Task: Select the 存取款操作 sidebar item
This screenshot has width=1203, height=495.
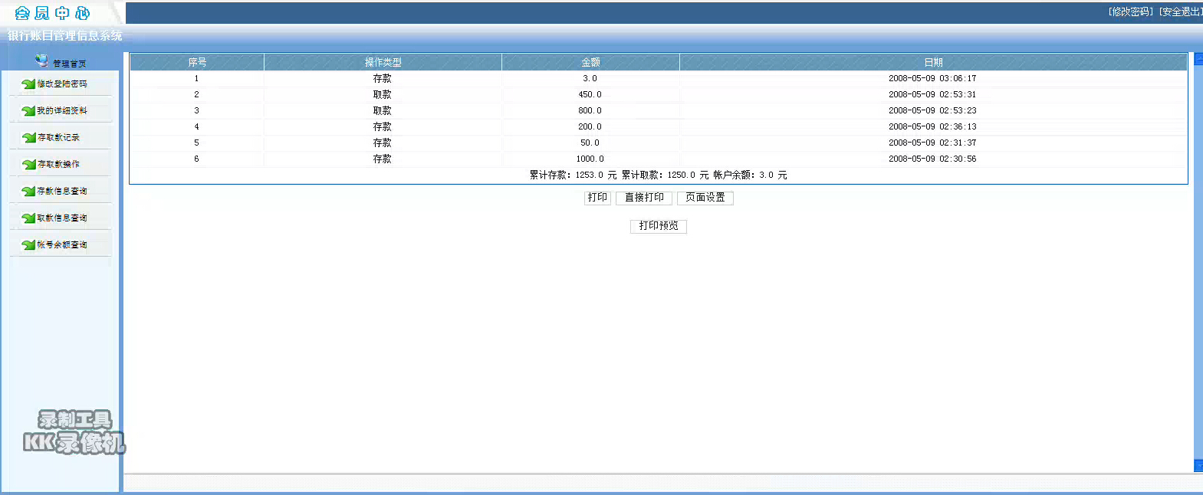Action: coord(59,164)
